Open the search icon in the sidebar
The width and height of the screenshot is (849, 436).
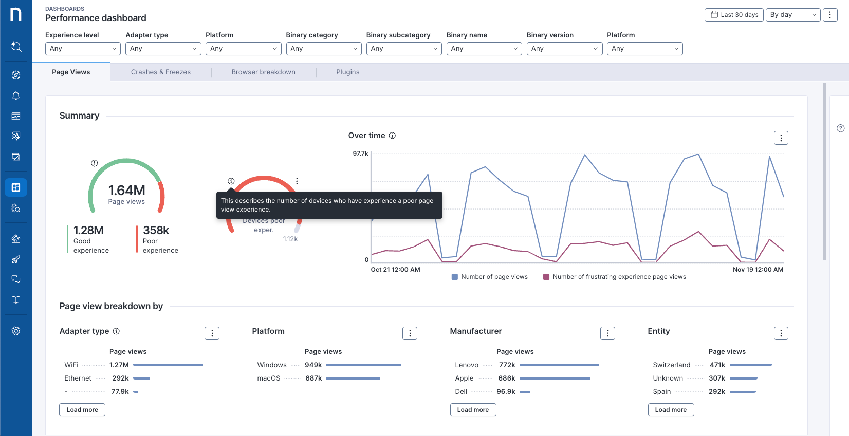pyautogui.click(x=16, y=47)
